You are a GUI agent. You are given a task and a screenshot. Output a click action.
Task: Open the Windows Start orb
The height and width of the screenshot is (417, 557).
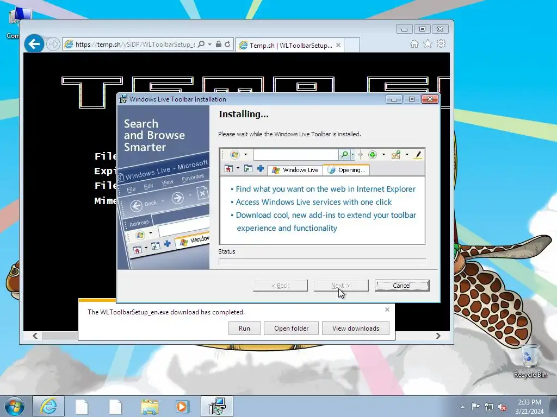15,406
